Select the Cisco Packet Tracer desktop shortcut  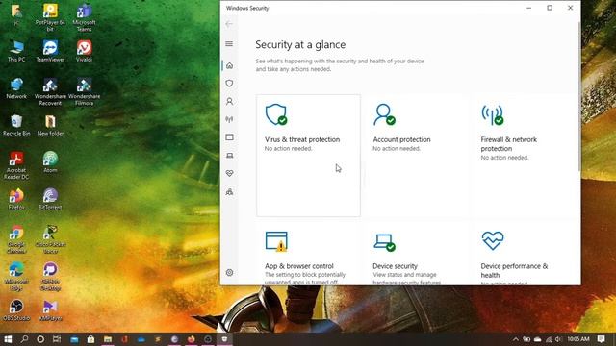(50, 239)
